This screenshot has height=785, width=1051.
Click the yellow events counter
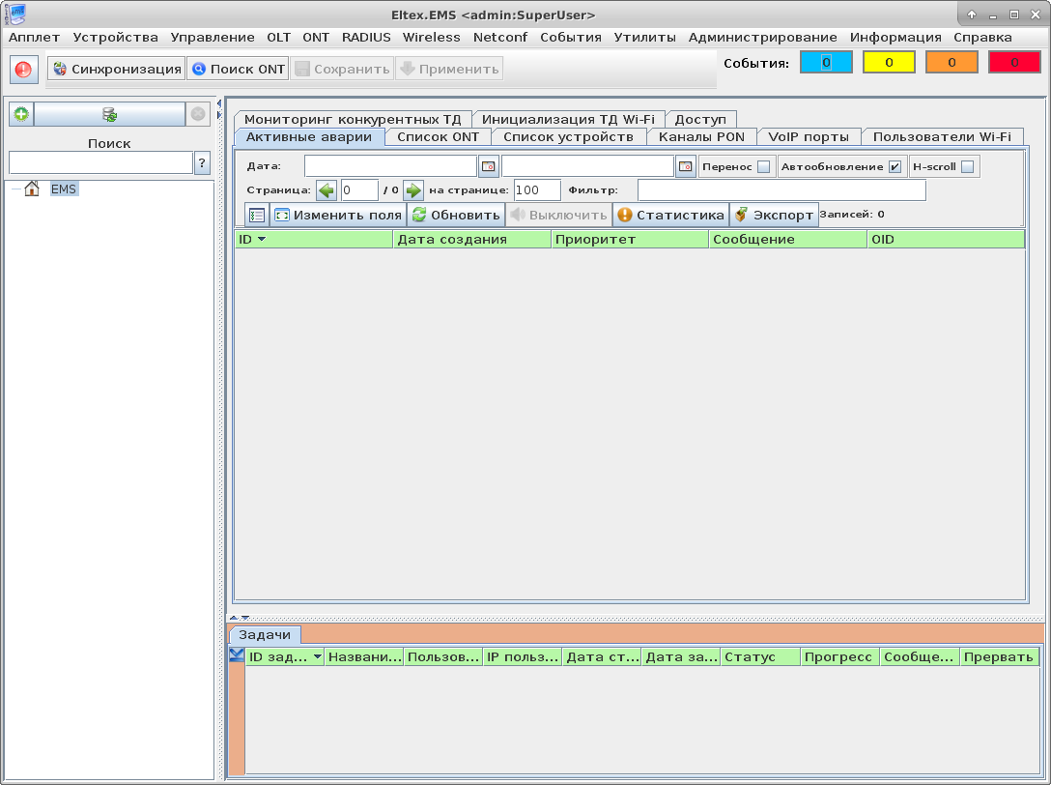point(889,63)
